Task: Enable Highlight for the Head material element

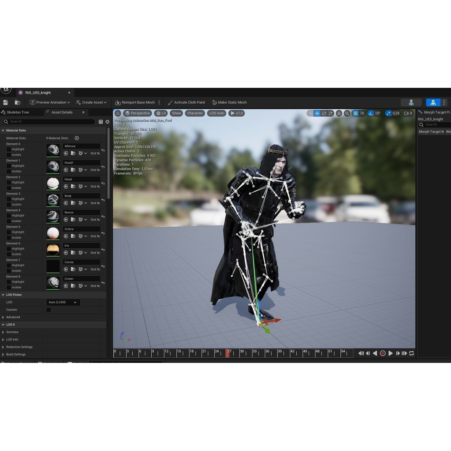Action: tap(9, 182)
